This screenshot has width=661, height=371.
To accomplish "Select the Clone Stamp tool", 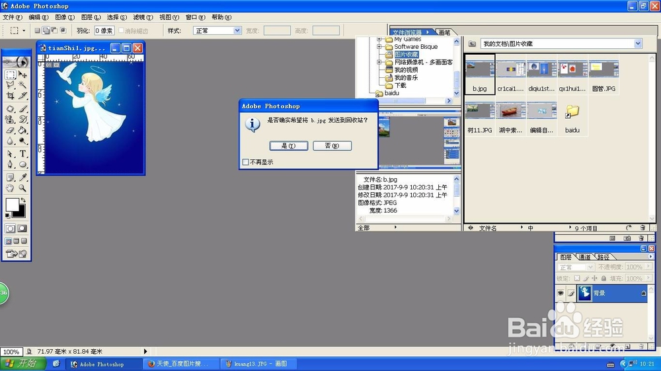I will point(11,119).
